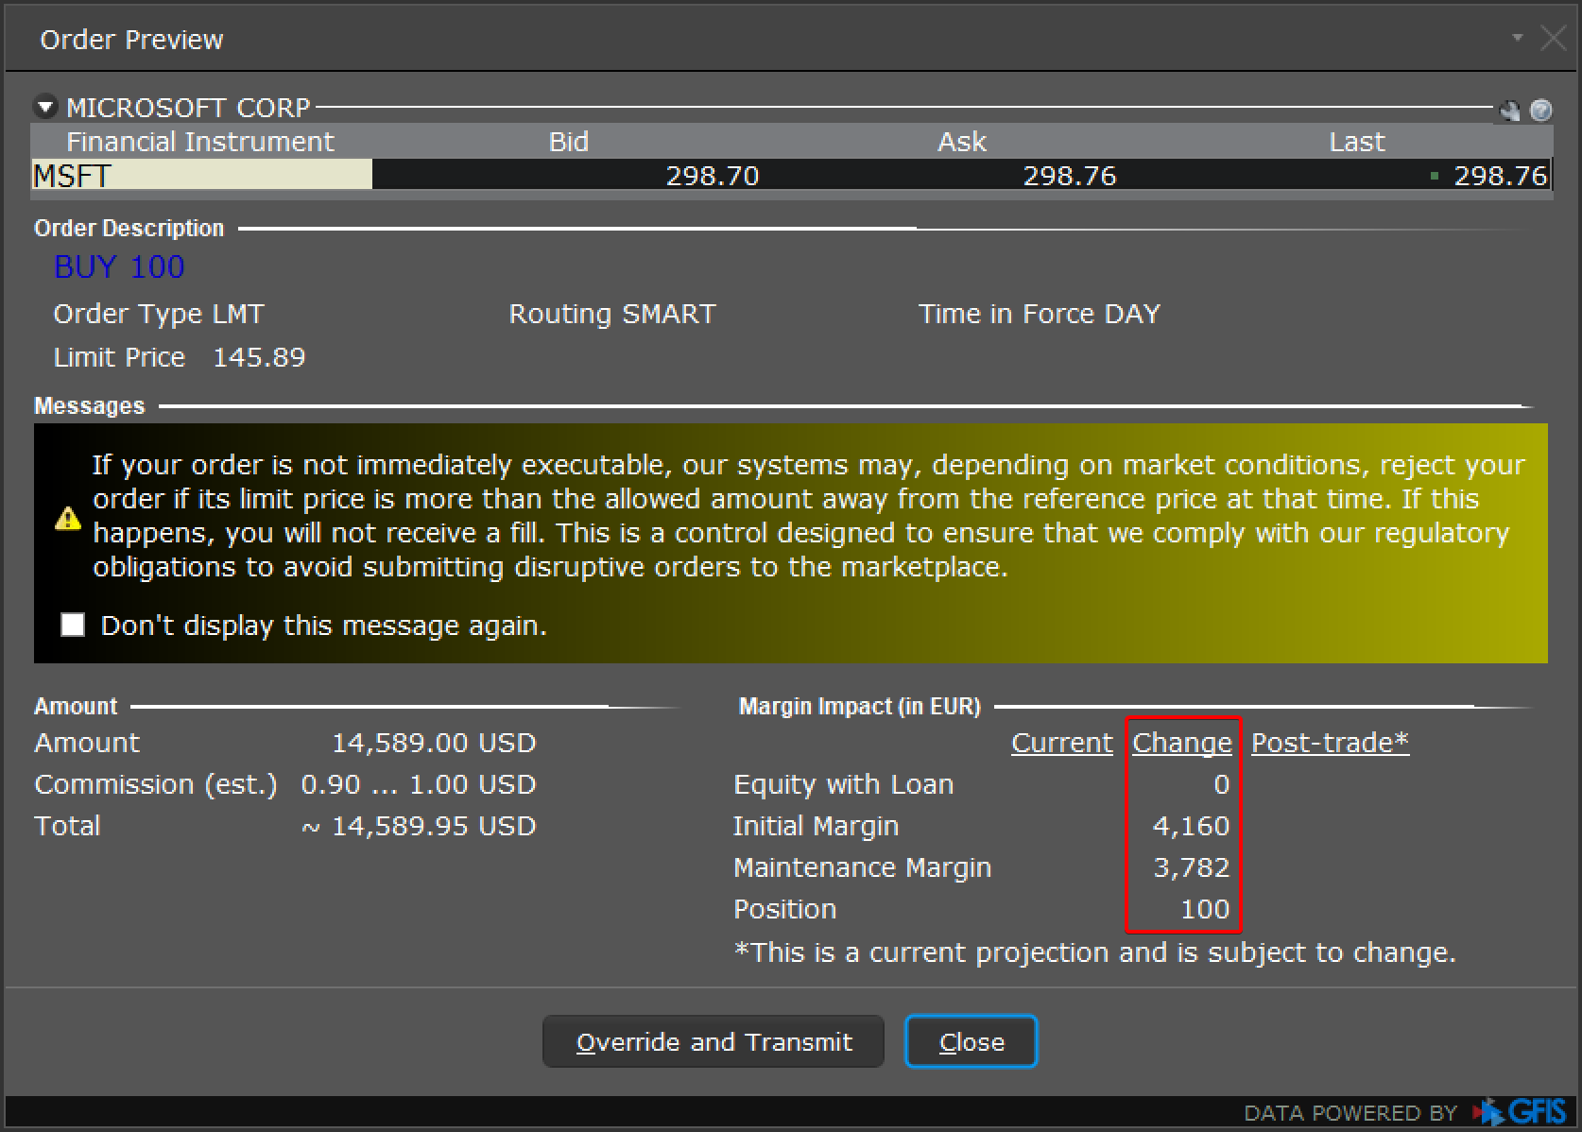
Task: Collapse the MICROSOFT CORP section
Action: [45, 108]
